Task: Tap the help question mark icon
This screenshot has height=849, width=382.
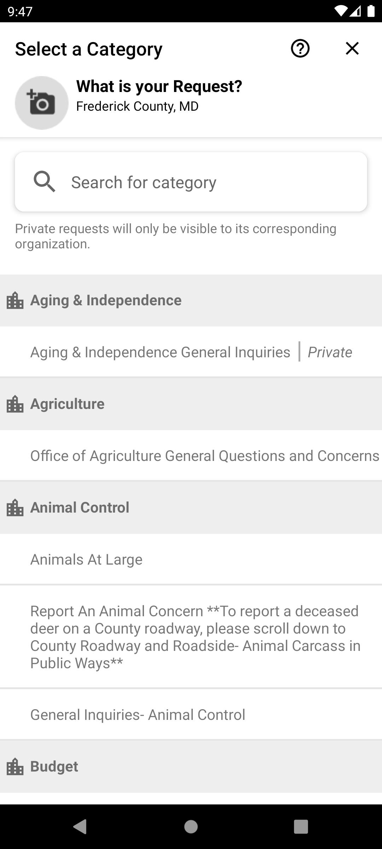Action: [300, 48]
